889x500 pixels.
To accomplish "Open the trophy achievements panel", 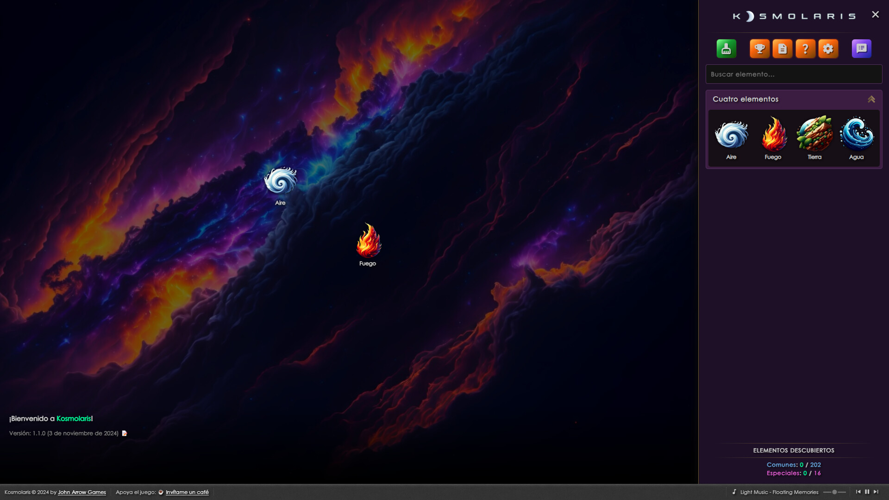I will 759,49.
